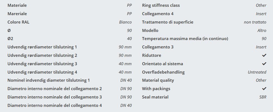Click the Bianco color value
This screenshot has width=273, height=112.
(125, 22)
